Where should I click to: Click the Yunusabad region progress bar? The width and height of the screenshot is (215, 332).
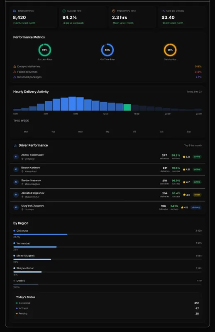(107, 247)
